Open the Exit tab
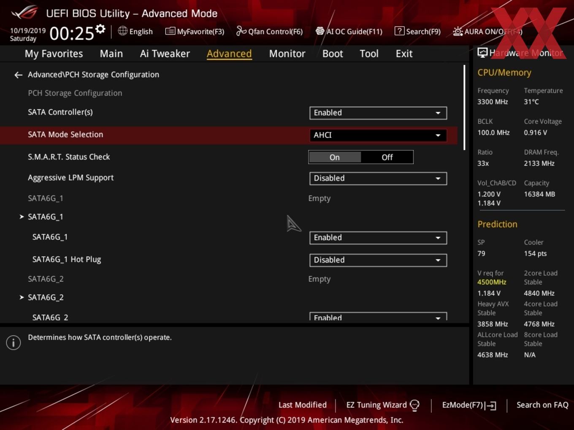 (404, 54)
